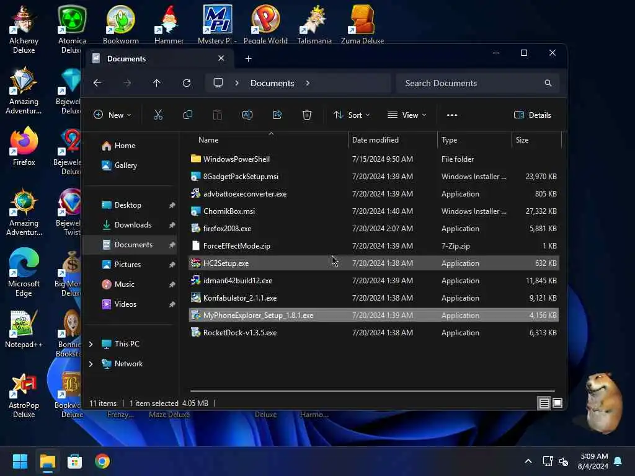
Task: Go back with the back arrow
Action: tap(97, 83)
